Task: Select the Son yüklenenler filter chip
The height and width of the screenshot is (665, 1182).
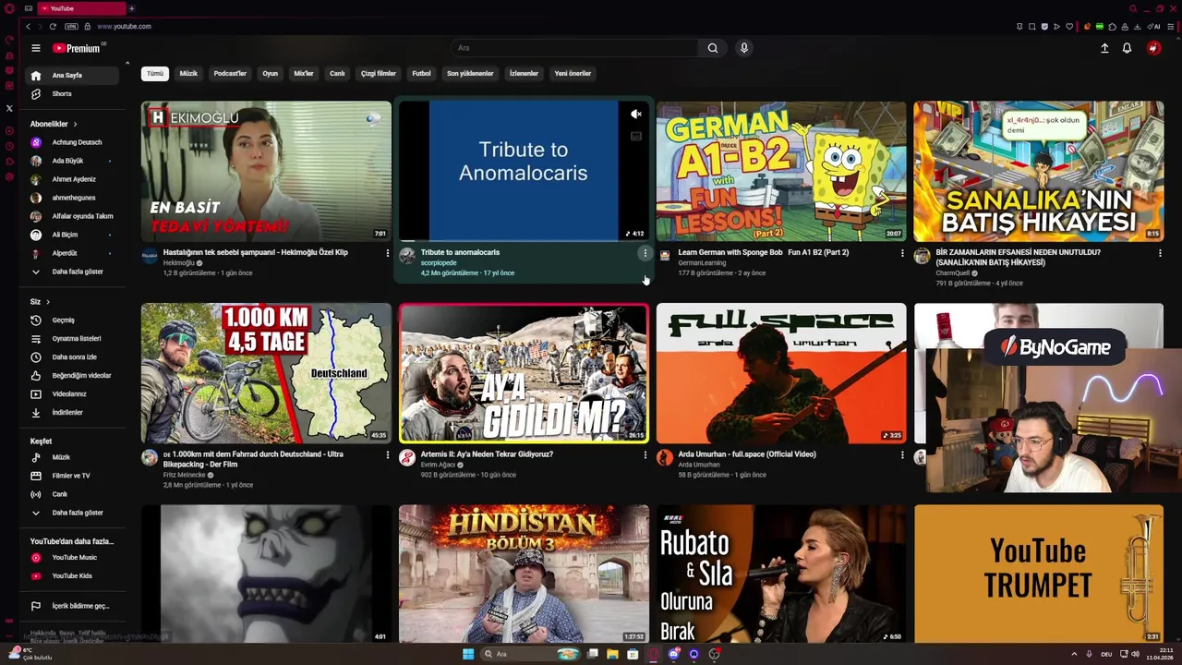Action: pyautogui.click(x=470, y=74)
